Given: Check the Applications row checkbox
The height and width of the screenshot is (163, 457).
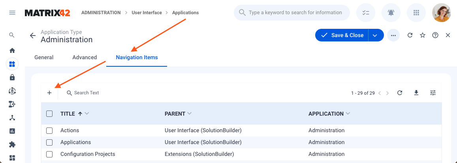Looking at the screenshot, I should 49,142.
